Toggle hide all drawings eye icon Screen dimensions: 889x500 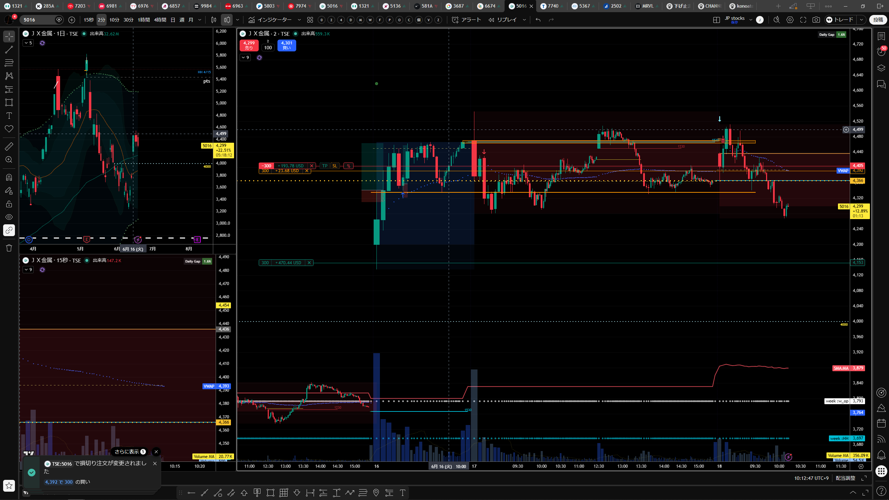tap(9, 217)
